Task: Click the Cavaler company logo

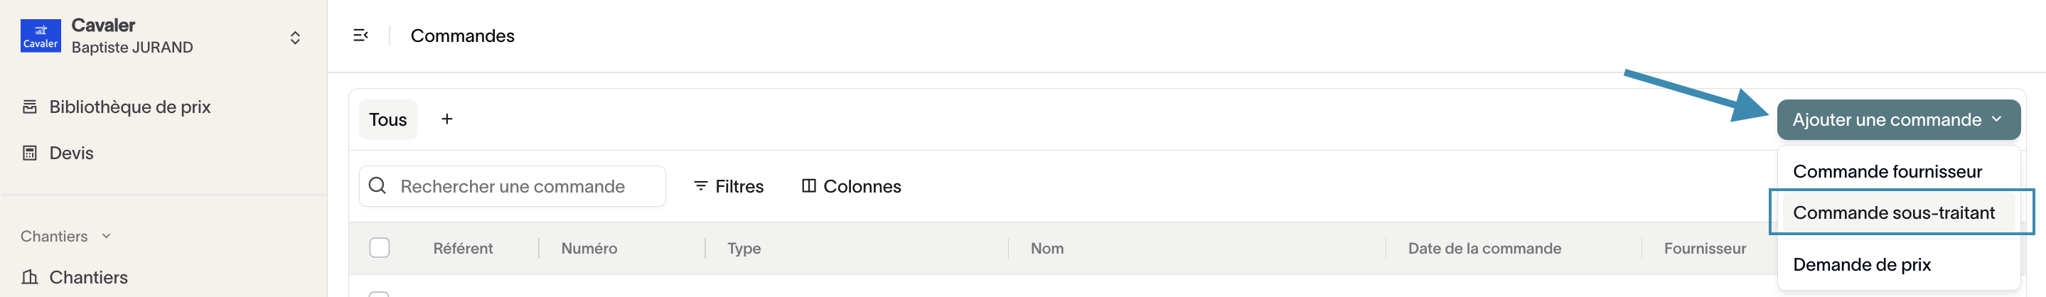Action: tap(41, 36)
